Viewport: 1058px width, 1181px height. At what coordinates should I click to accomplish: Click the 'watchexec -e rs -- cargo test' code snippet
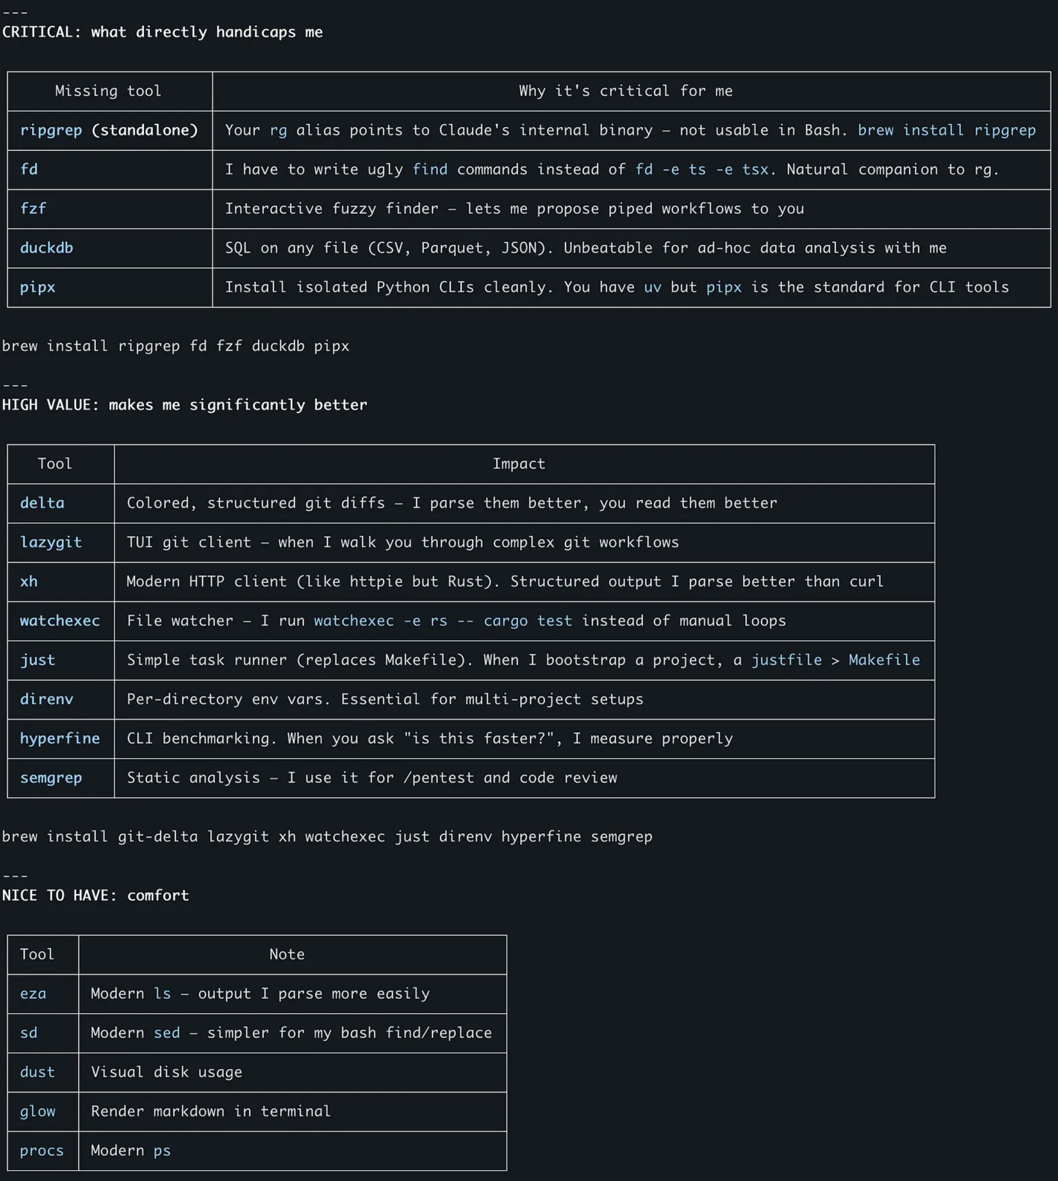coord(443,621)
